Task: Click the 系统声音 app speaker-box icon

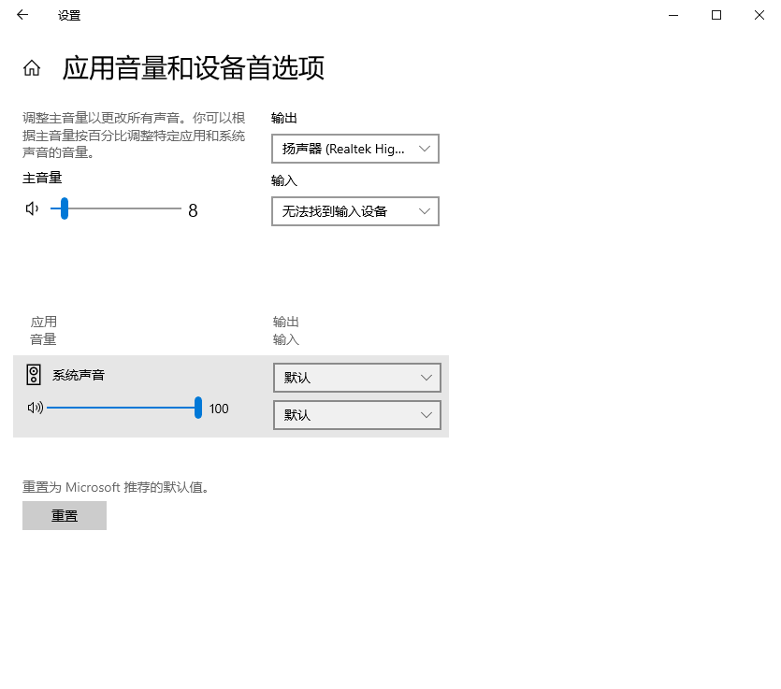Action: [34, 375]
